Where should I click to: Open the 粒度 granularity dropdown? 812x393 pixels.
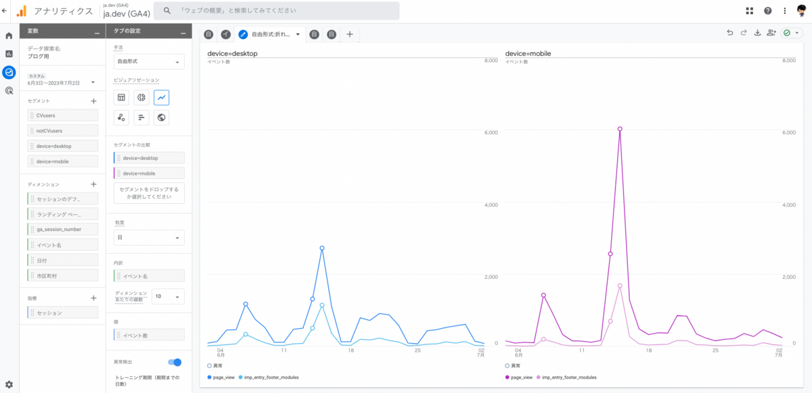[x=149, y=238]
